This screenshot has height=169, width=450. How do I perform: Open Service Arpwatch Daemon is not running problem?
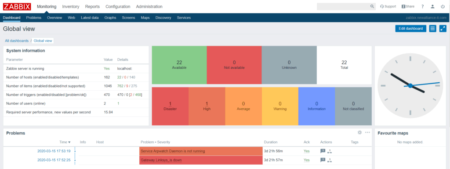click(x=173, y=151)
